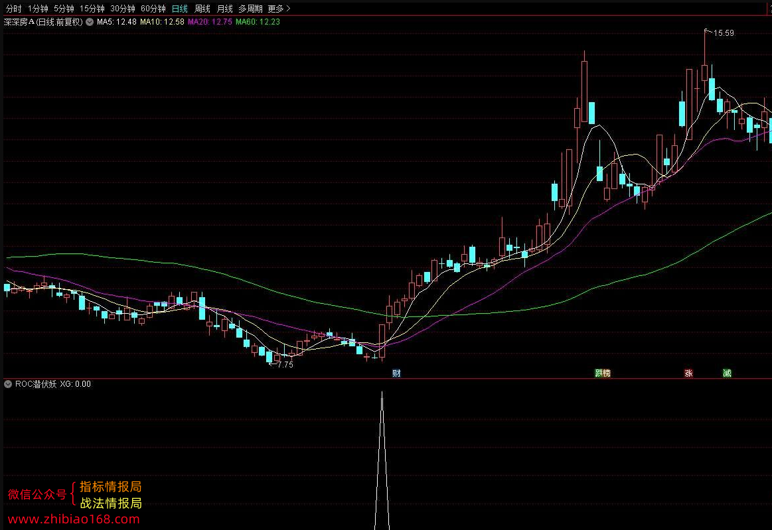Click the 跌榜 event marker

tap(603, 373)
